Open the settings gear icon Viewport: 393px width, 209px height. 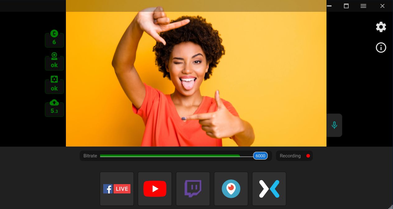coord(381,27)
